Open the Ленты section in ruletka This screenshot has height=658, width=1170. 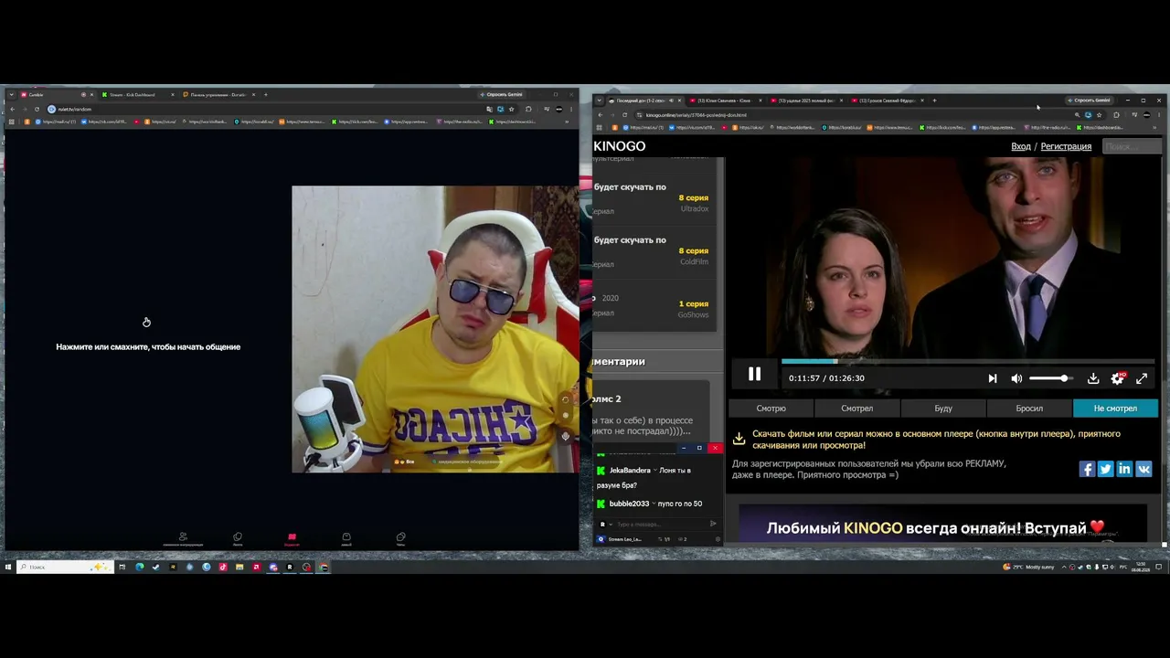[238, 539]
